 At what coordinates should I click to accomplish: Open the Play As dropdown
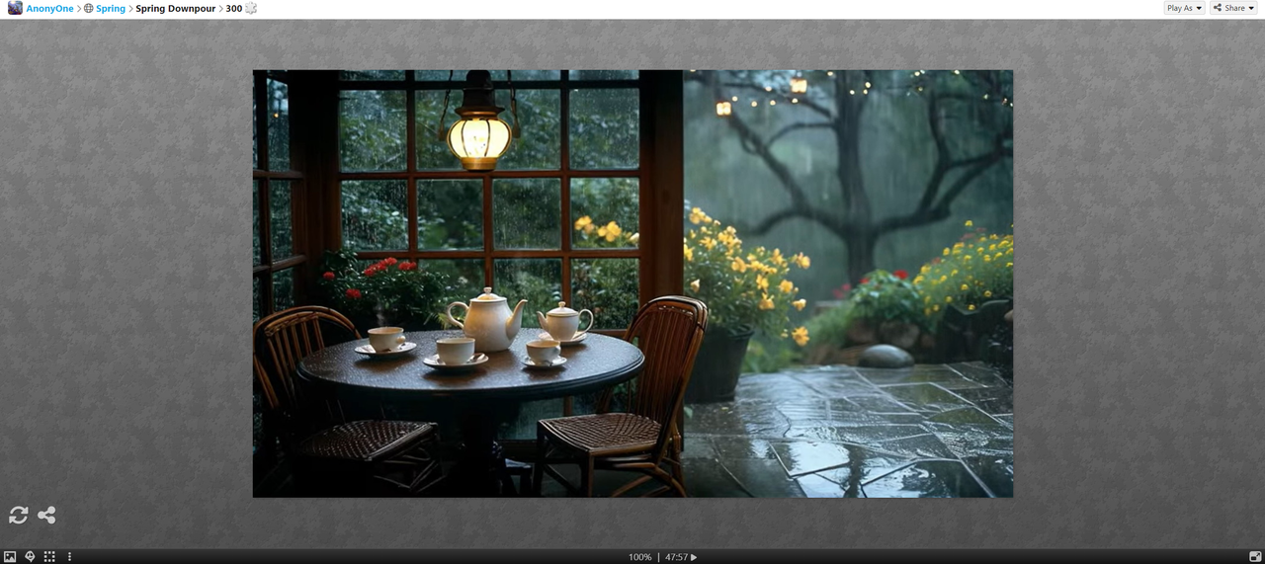pyautogui.click(x=1184, y=8)
